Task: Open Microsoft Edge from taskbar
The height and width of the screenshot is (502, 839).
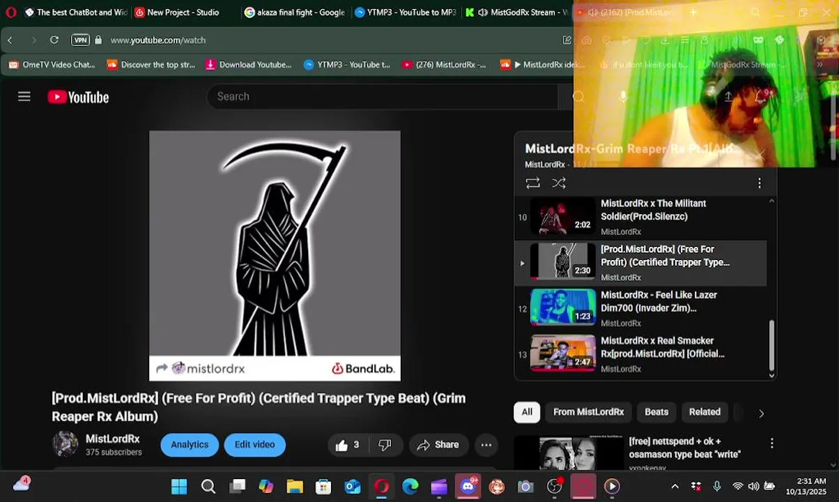Action: pyautogui.click(x=410, y=486)
